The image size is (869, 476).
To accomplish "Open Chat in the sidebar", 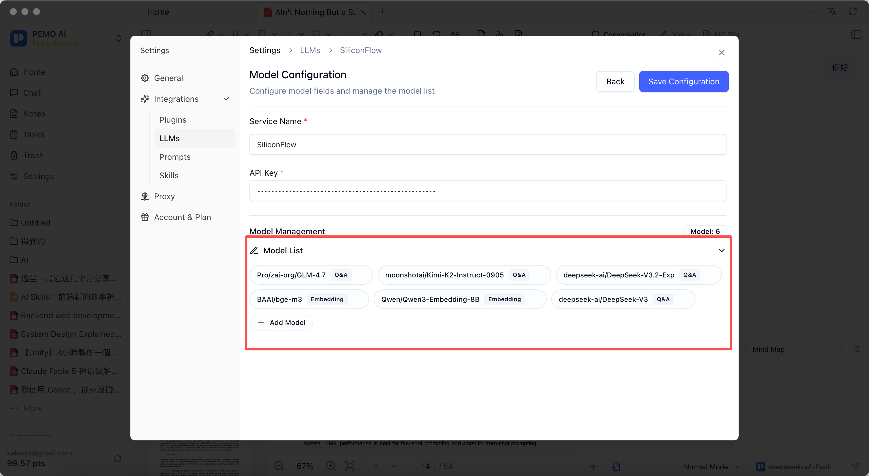I will click(32, 93).
